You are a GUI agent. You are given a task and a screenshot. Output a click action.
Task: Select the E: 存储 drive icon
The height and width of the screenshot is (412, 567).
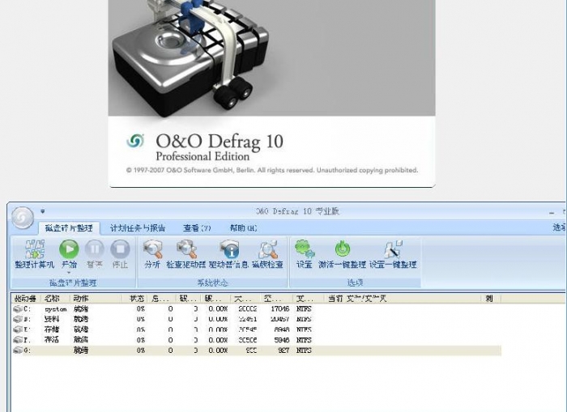click(x=18, y=329)
